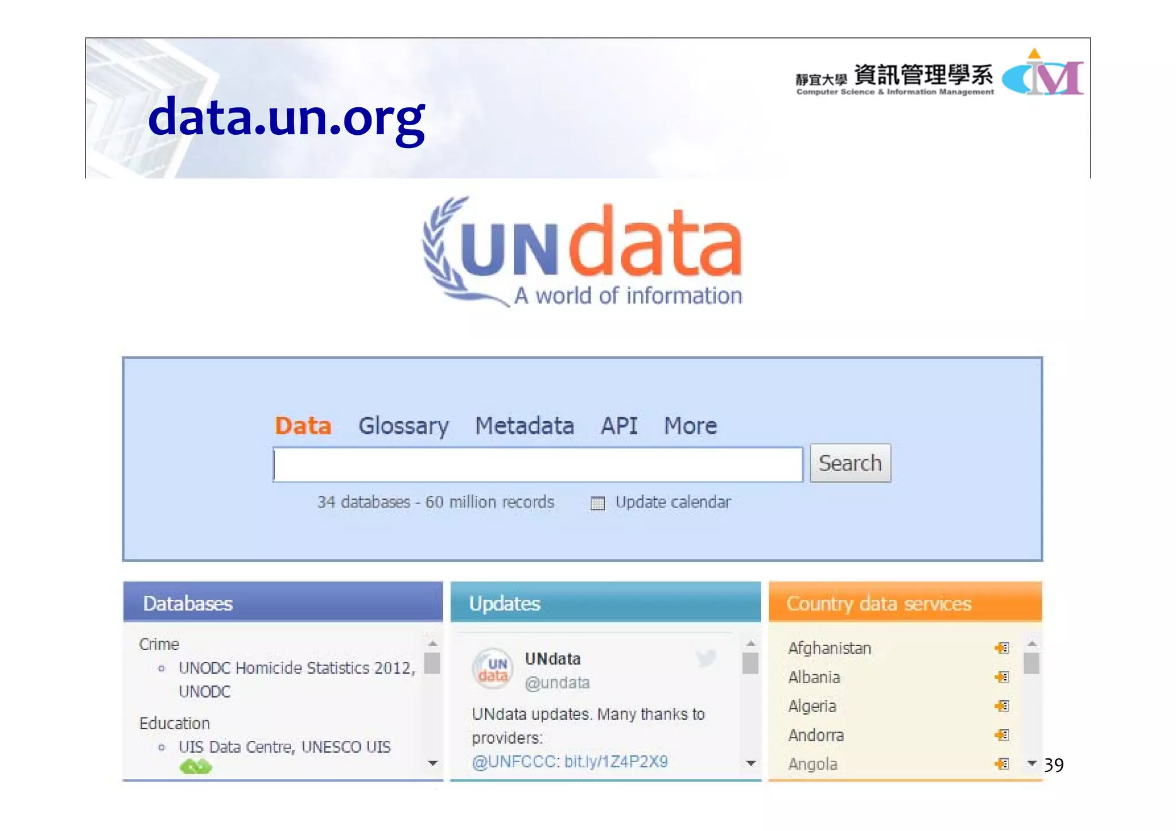1176x831 pixels.
Task: Click the UNdata logo image
Action: coord(582,252)
